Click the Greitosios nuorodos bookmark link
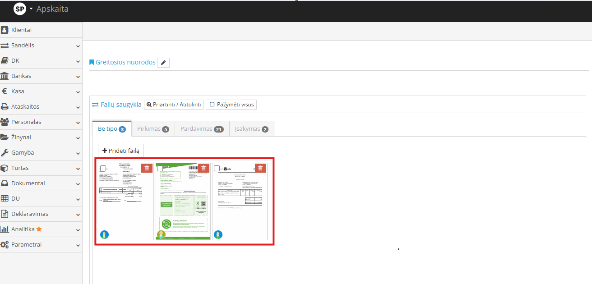592x284 pixels. (x=122, y=62)
